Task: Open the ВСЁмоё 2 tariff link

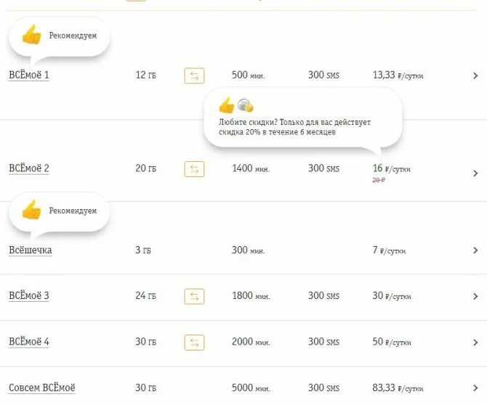Action: [29, 169]
